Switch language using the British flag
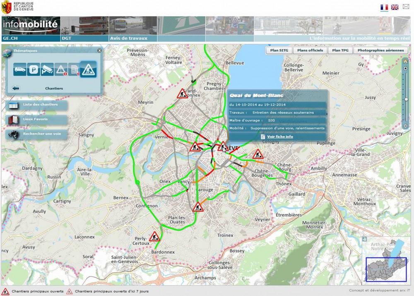Screen dimensions: 414x296 [x=395, y=7]
